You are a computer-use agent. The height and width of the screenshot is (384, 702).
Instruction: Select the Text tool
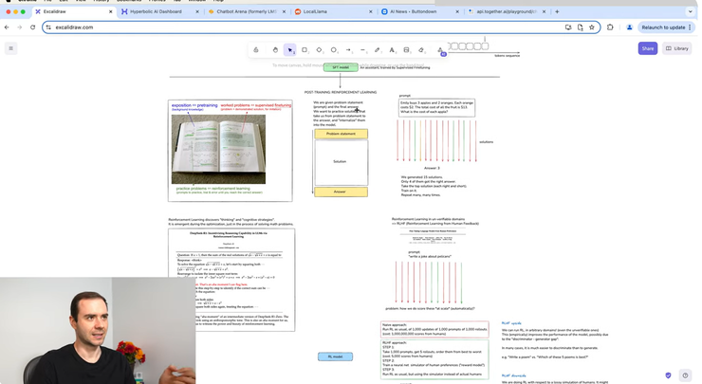click(392, 50)
